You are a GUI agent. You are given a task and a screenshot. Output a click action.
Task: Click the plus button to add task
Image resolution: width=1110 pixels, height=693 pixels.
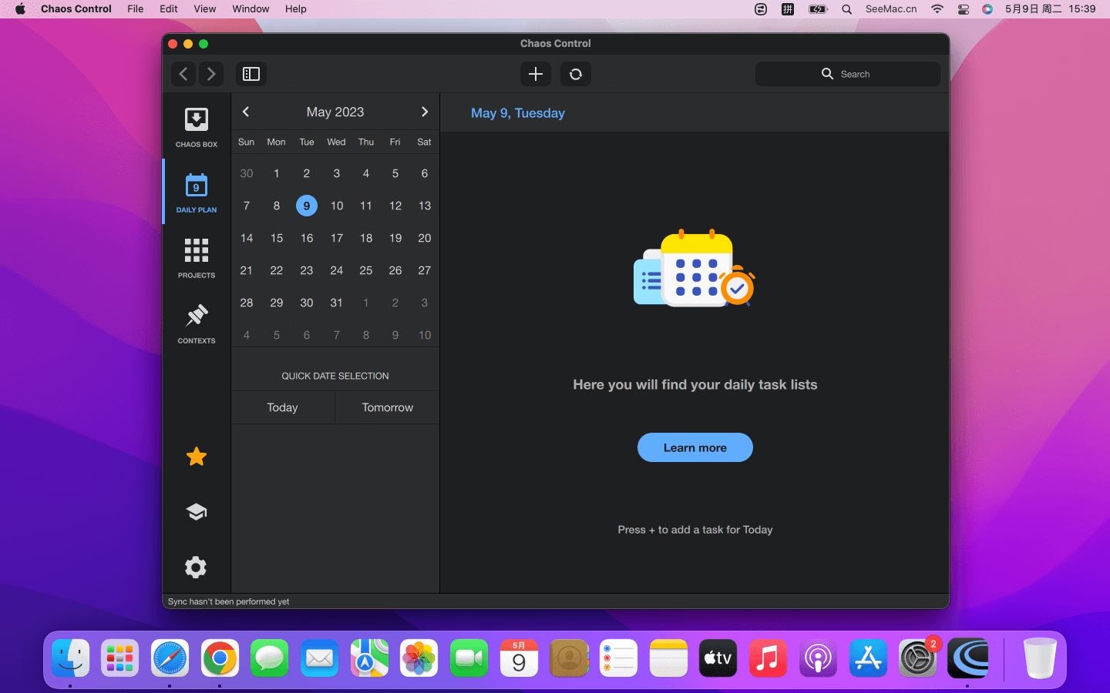point(536,74)
